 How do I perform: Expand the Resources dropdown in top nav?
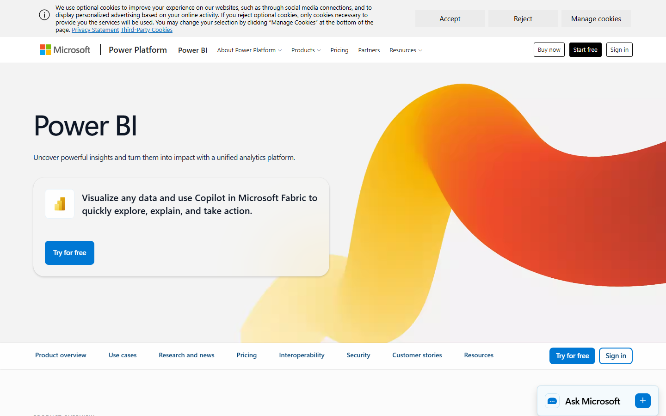406,50
